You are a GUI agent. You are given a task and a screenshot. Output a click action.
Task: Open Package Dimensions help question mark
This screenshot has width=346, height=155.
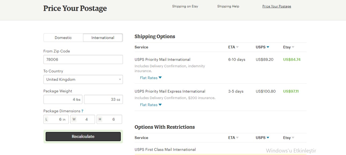[x=82, y=111]
